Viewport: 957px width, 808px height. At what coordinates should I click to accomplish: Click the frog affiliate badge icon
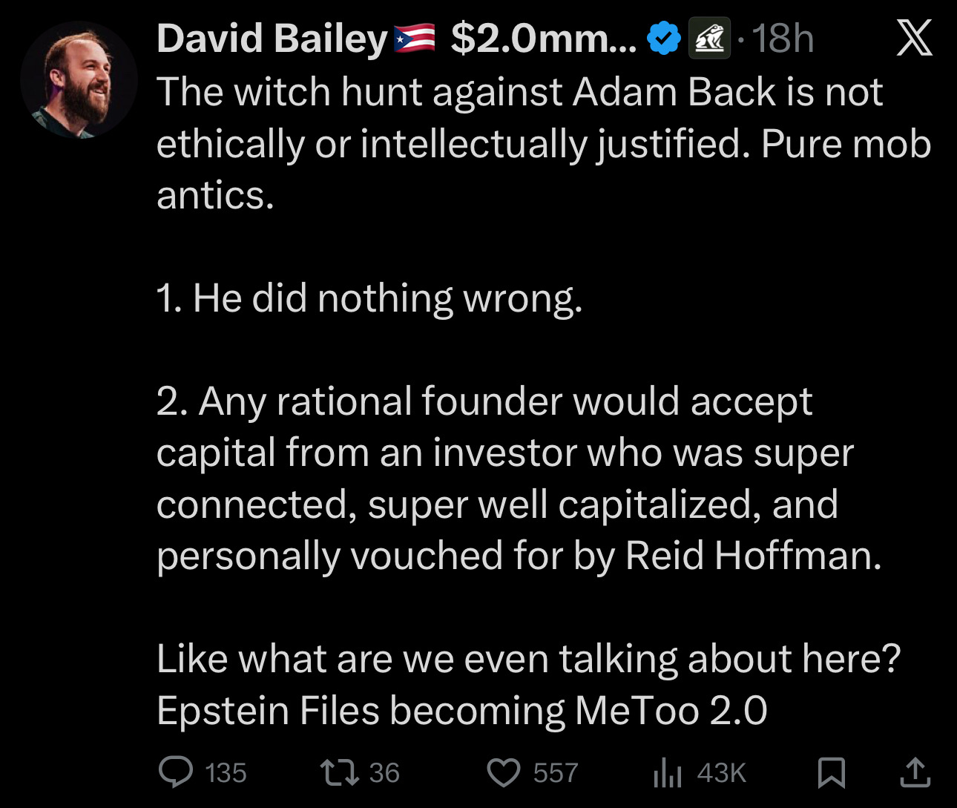[710, 39]
